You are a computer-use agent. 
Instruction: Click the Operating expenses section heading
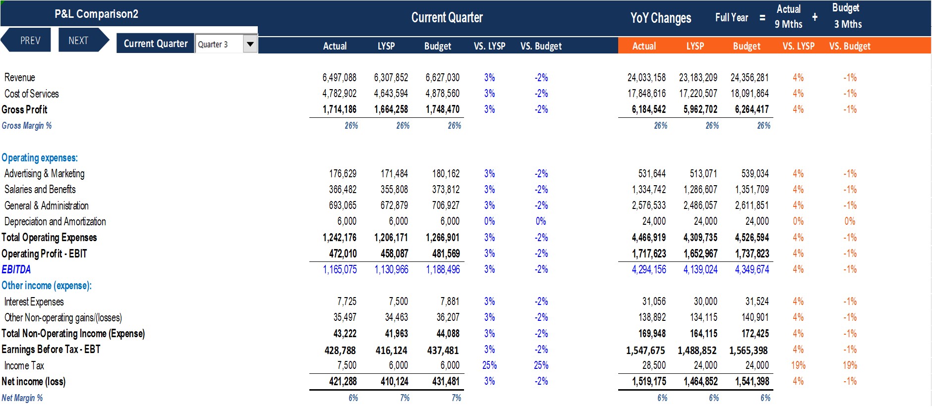[x=40, y=158]
